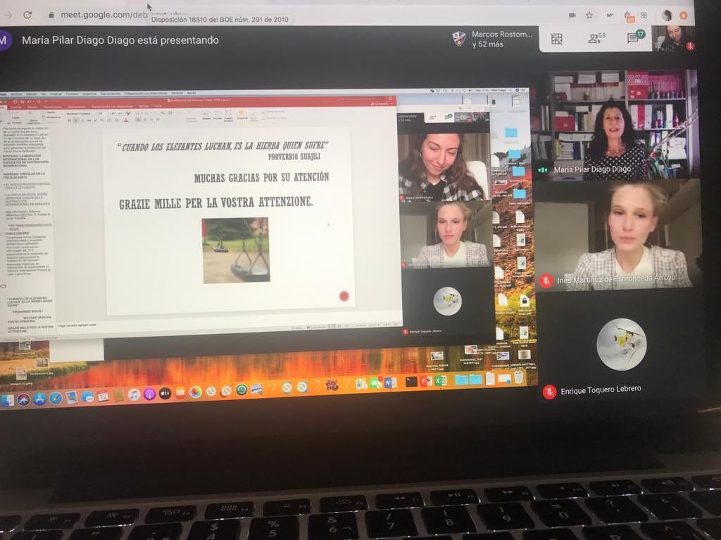Click the shield avatar beside Marcos Rostom
Screen dimensions: 721x540
tap(459, 39)
